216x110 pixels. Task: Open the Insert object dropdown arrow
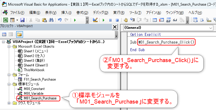click(x=17, y=20)
